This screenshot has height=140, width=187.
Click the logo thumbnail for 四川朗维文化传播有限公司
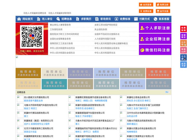[20, 99]
